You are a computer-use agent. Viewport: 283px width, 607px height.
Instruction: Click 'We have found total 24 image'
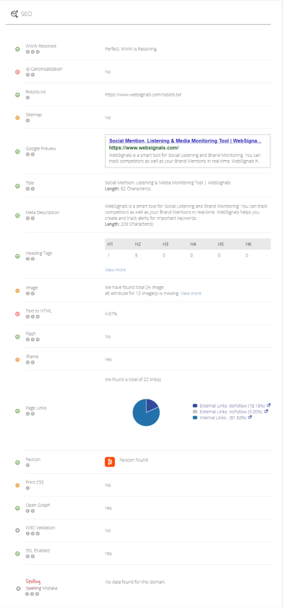point(134,287)
